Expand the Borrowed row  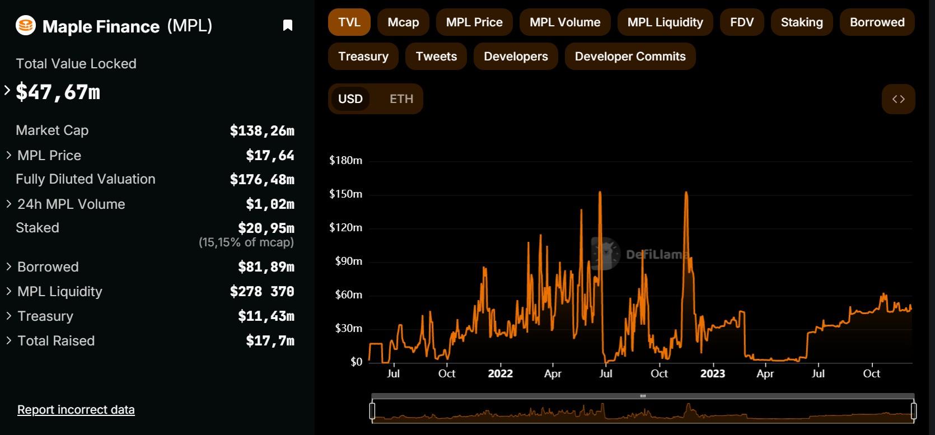point(9,266)
